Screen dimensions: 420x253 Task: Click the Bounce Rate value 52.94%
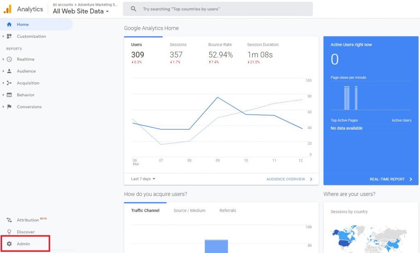coord(220,55)
